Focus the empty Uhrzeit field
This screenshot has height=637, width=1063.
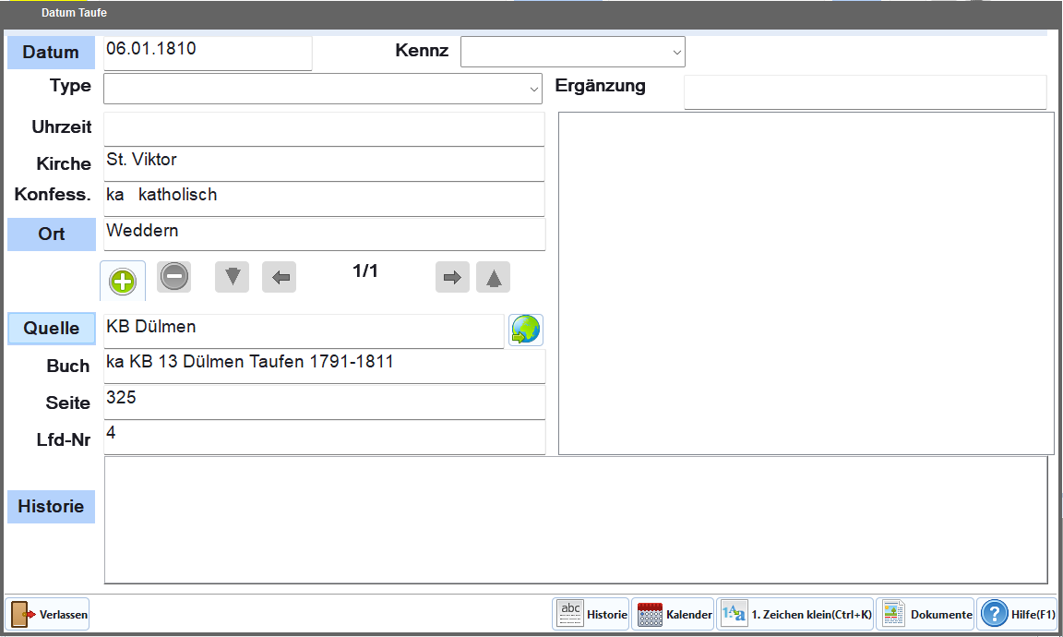(x=324, y=129)
